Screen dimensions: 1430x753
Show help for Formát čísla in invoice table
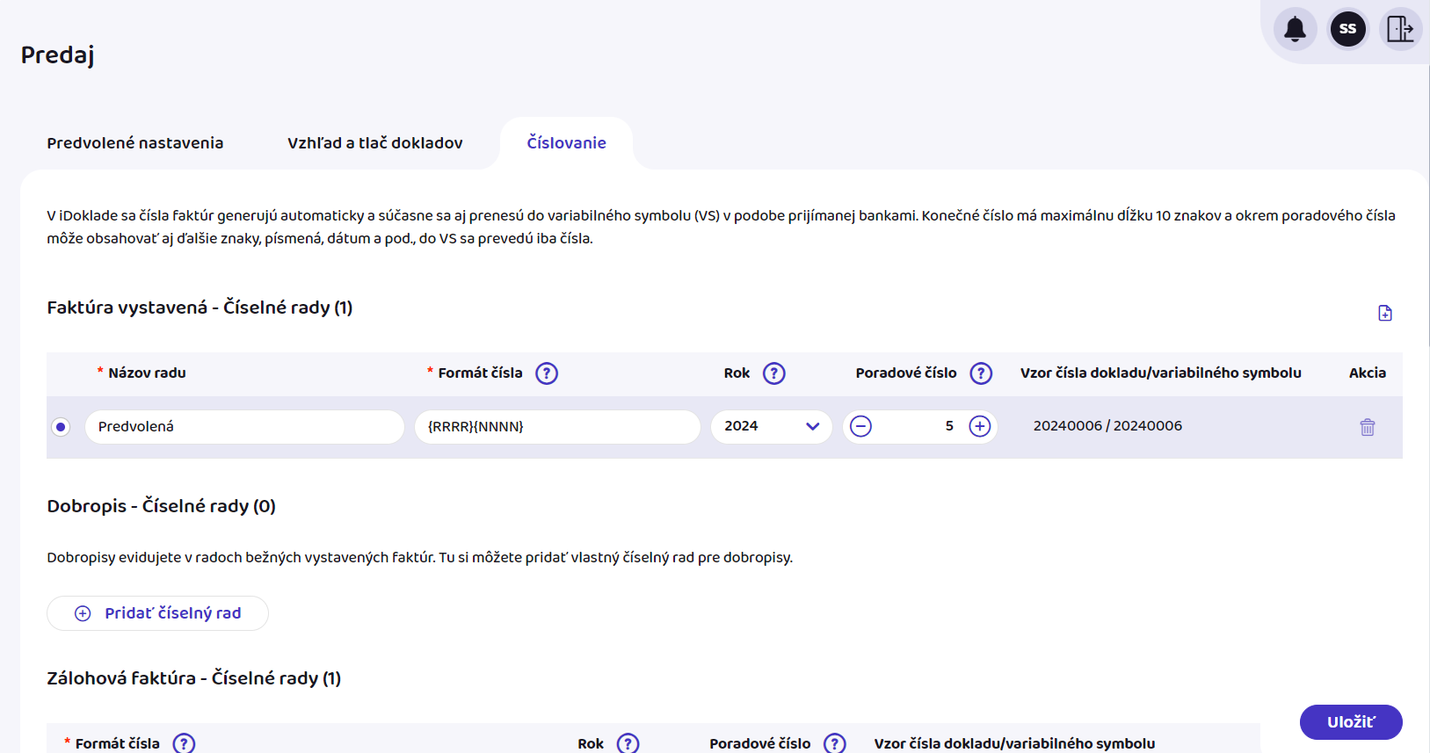[x=547, y=373]
